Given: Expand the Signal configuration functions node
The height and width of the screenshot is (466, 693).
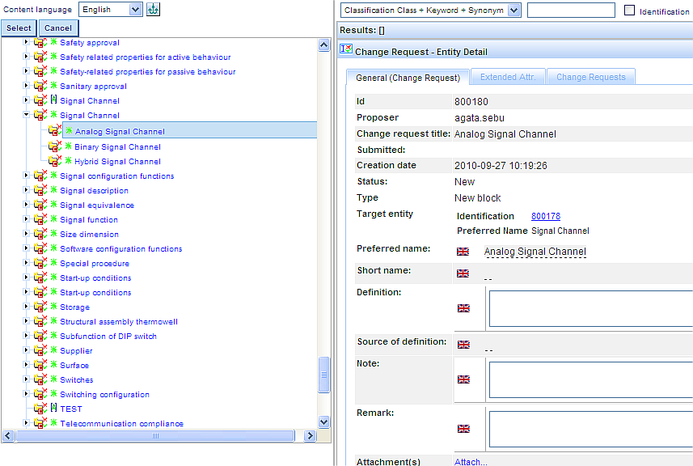Looking at the screenshot, I should (26, 176).
